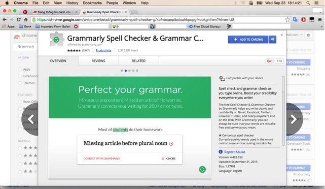Switch to the Reviews tab
This screenshot has height=189, width=325.
[98, 61]
